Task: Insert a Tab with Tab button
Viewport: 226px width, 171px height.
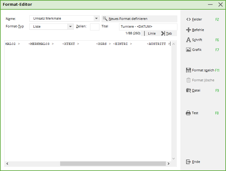Action: coord(166,33)
